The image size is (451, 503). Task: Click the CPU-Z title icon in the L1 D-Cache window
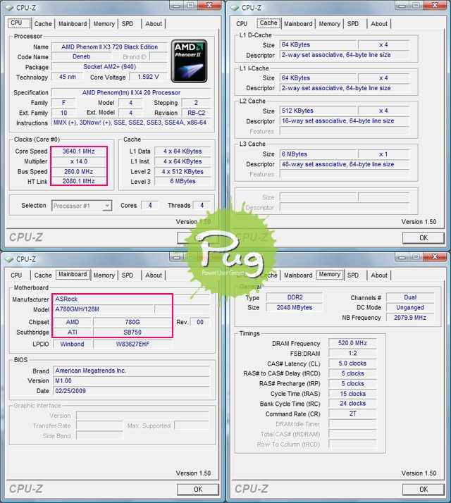click(235, 7)
